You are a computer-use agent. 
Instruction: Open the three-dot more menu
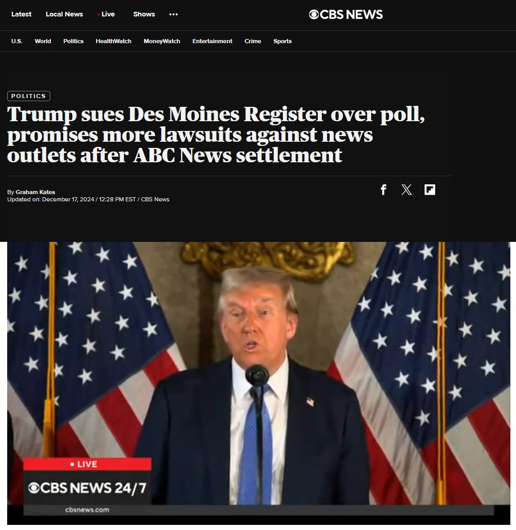click(174, 14)
